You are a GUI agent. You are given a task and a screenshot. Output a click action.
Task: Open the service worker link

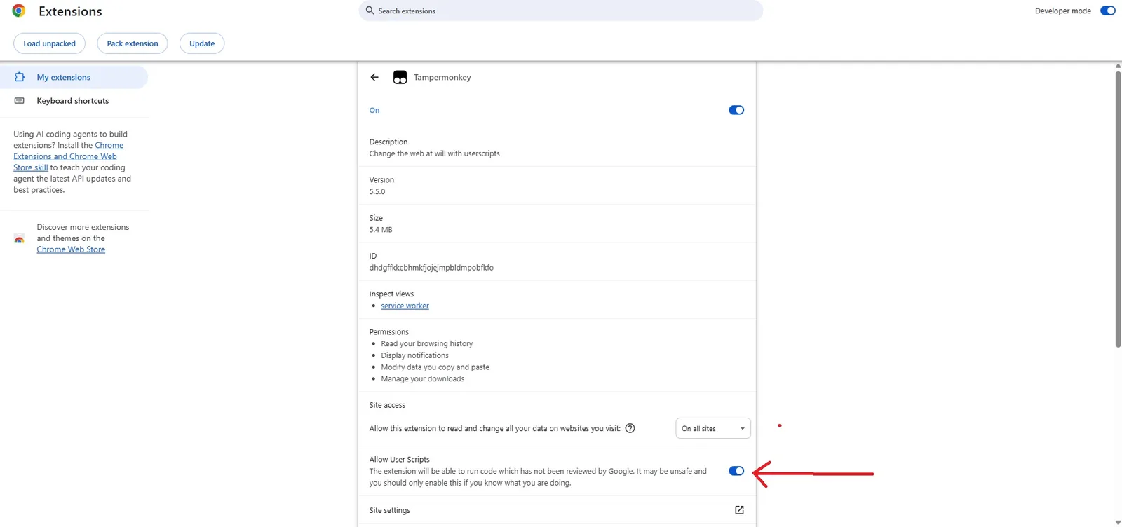(405, 306)
